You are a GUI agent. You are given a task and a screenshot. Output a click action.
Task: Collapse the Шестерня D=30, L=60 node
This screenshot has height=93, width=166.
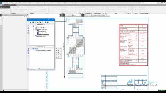[x=33, y=29]
